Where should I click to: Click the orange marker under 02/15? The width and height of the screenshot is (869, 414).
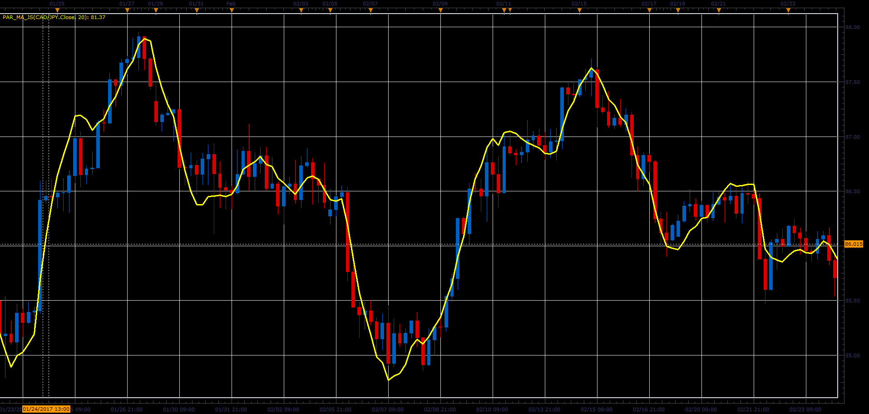(x=579, y=10)
